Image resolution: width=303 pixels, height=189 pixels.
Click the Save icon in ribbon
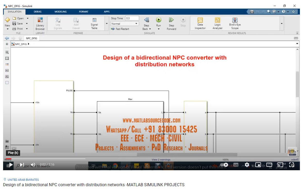[14, 23]
